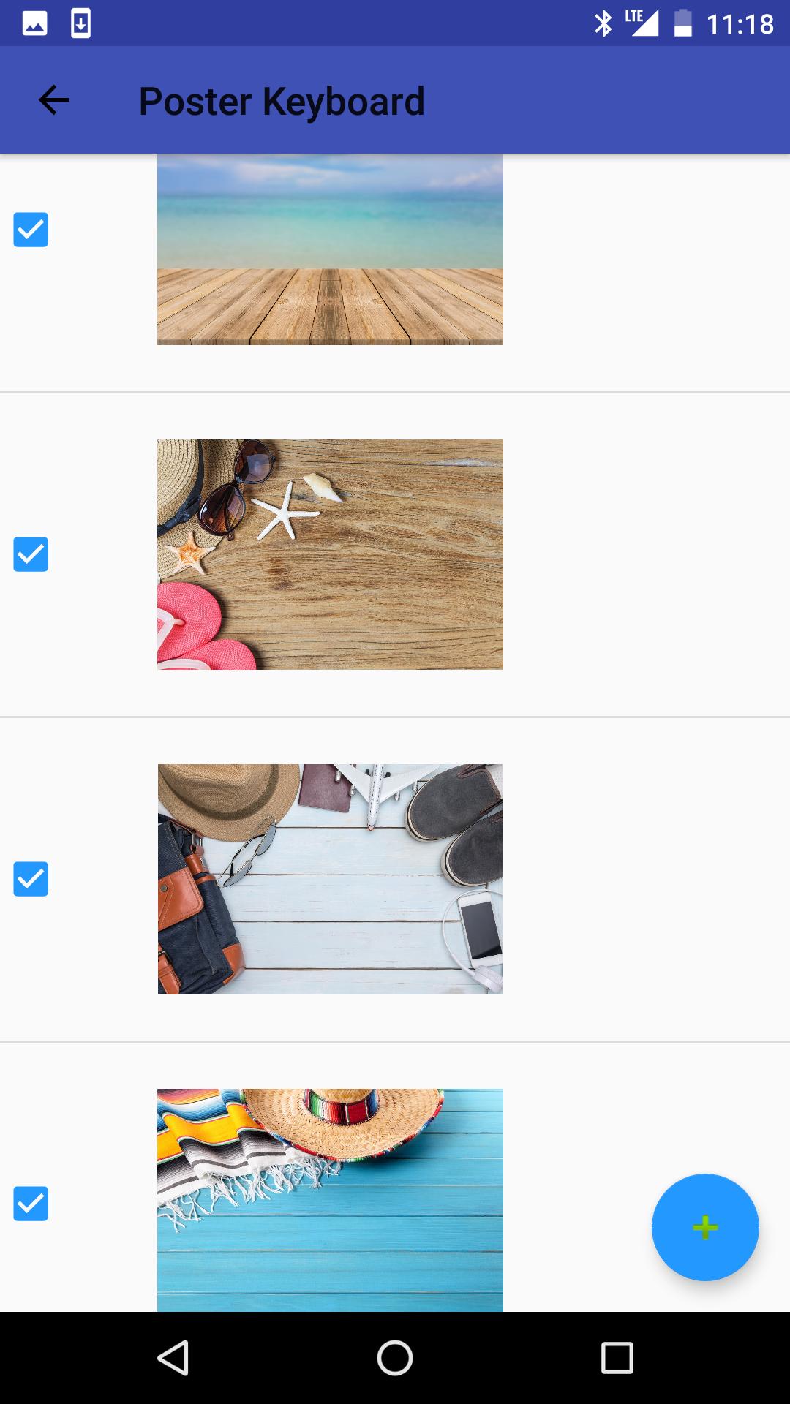The image size is (790, 1404).
Task: Select the backpack and shoes flat-lay image
Action: (330, 879)
